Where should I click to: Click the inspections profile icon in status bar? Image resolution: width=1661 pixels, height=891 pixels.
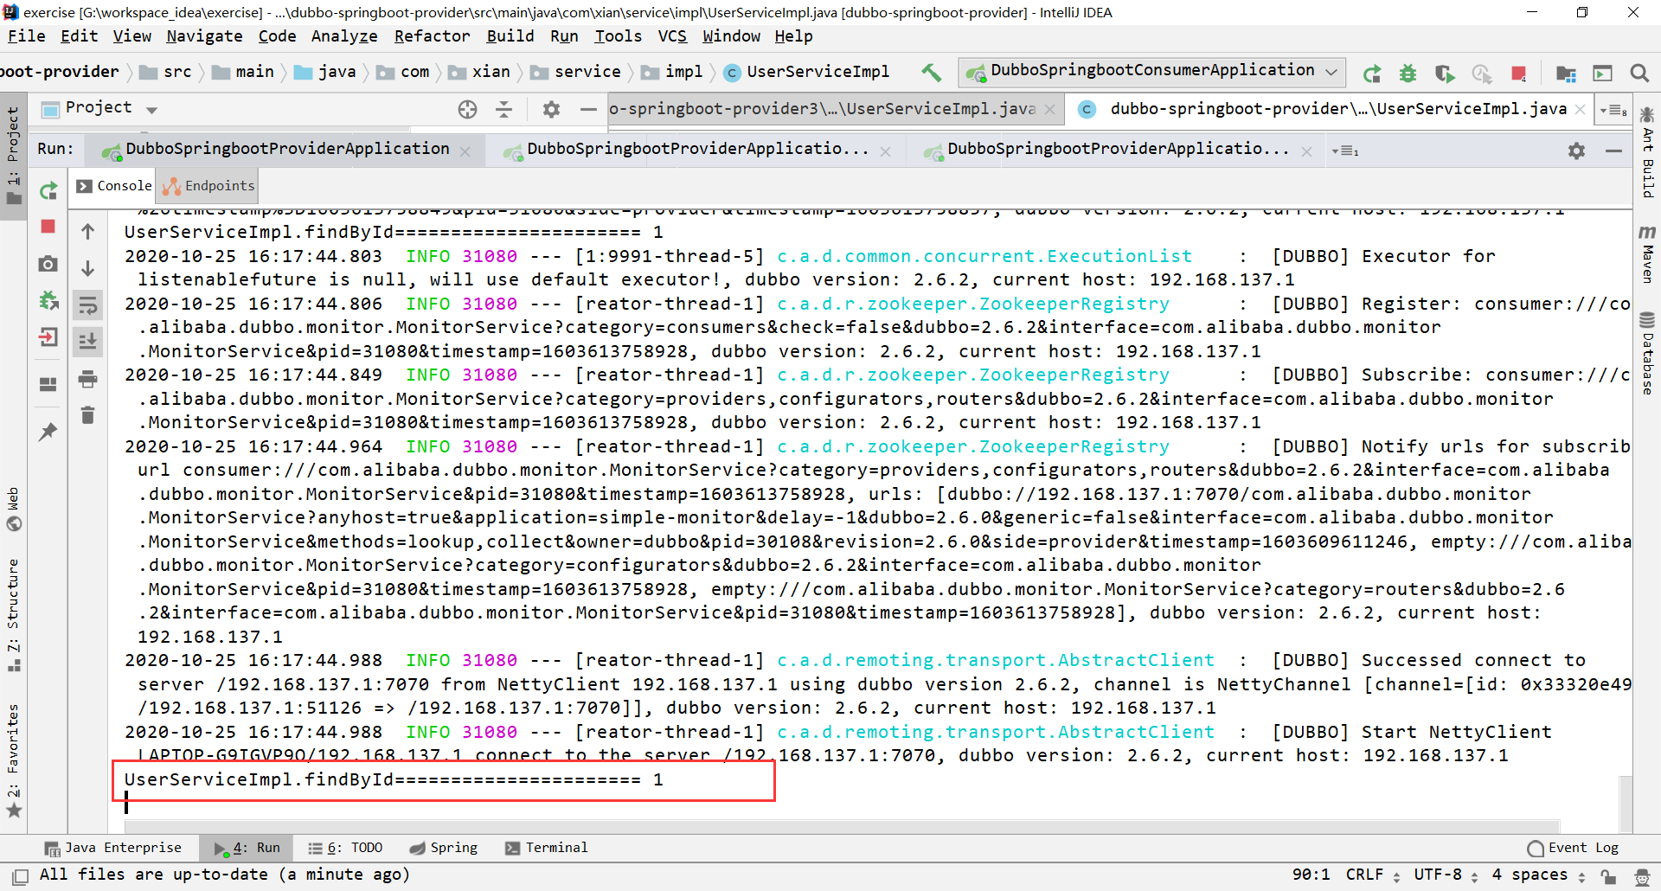tap(1641, 875)
